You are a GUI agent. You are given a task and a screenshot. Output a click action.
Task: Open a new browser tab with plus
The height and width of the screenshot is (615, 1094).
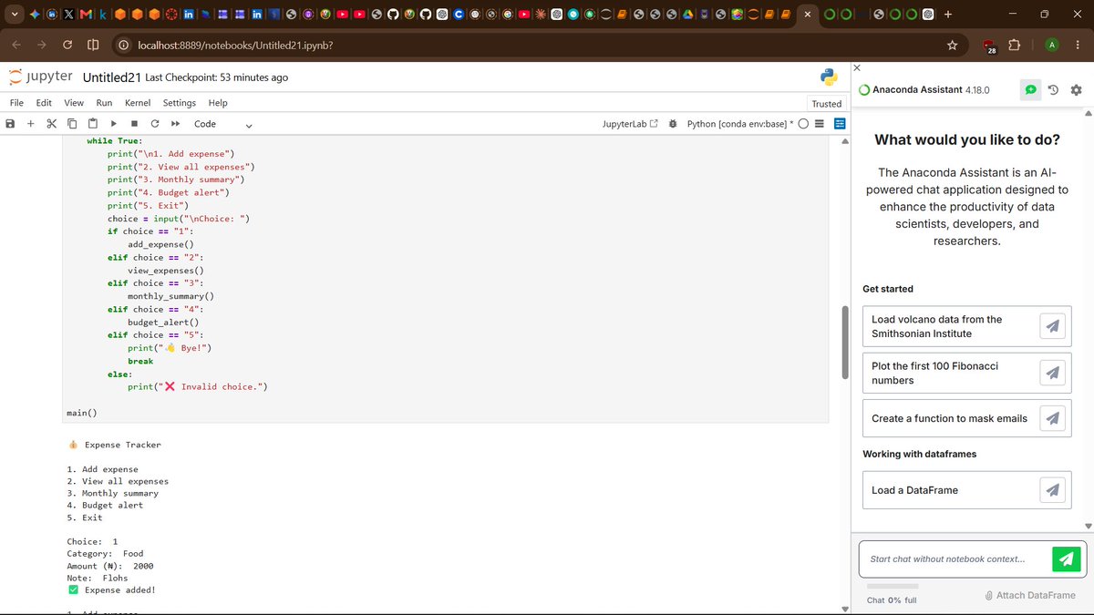[x=948, y=14]
